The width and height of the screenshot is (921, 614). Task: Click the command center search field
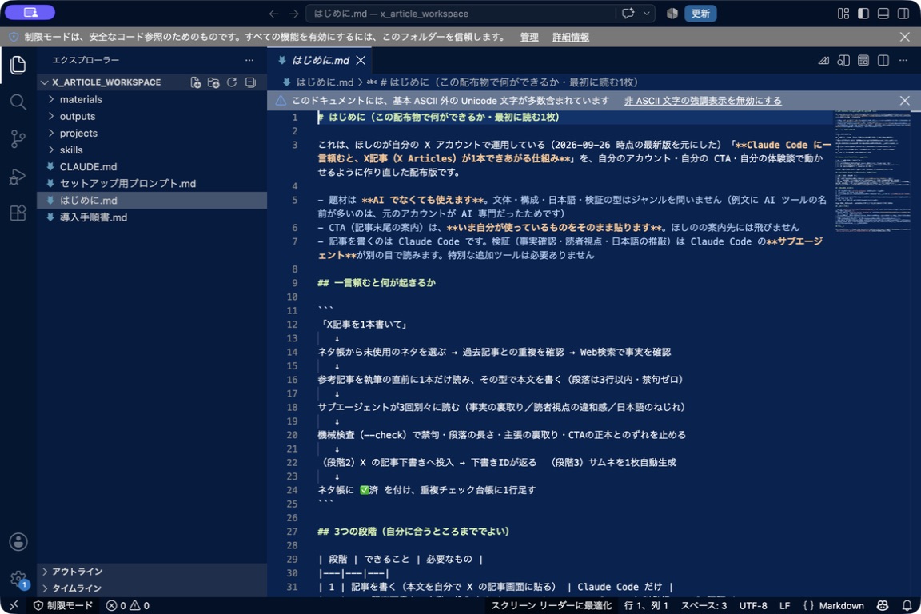460,14
